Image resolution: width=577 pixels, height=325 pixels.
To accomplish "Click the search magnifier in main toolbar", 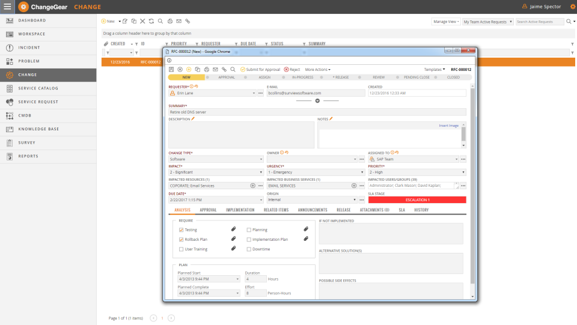I will point(160,21).
